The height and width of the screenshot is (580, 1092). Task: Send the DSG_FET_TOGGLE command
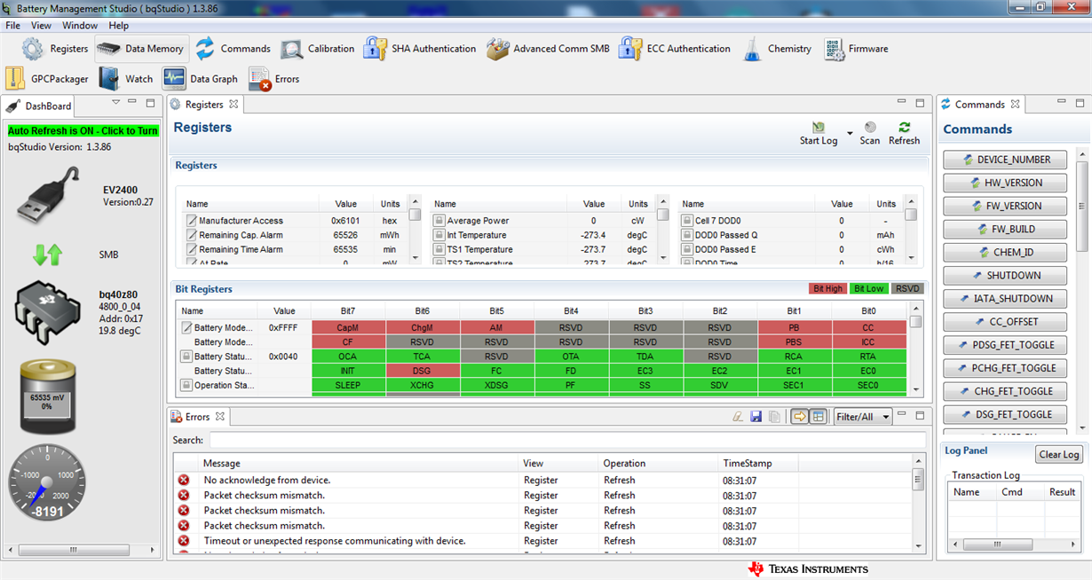(x=1003, y=414)
